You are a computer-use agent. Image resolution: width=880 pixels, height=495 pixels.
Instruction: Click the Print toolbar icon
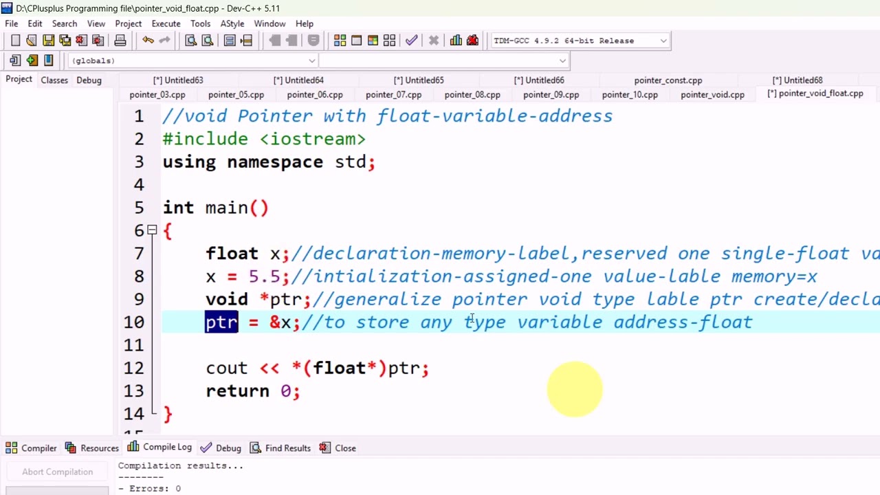pyautogui.click(x=120, y=41)
